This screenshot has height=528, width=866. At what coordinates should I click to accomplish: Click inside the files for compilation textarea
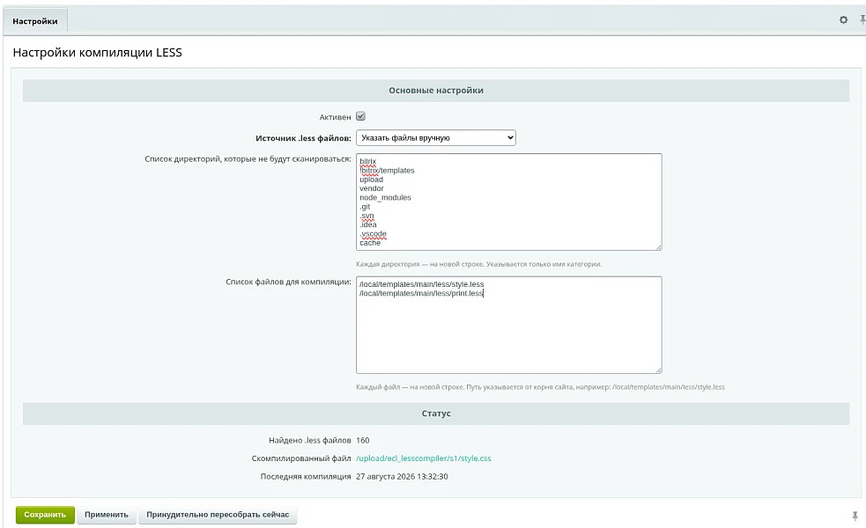point(508,325)
